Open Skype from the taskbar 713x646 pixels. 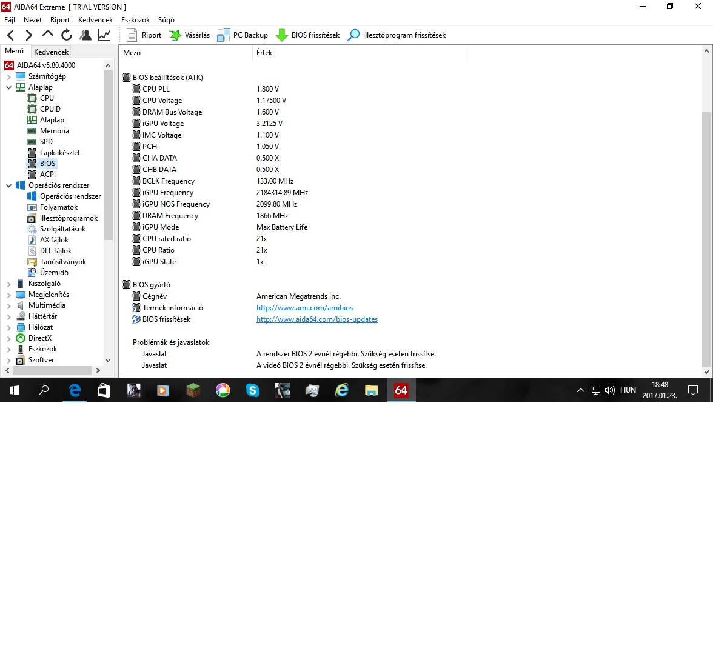click(252, 390)
